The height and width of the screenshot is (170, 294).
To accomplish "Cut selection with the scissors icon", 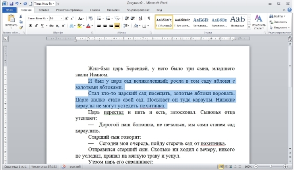I will [21, 16].
